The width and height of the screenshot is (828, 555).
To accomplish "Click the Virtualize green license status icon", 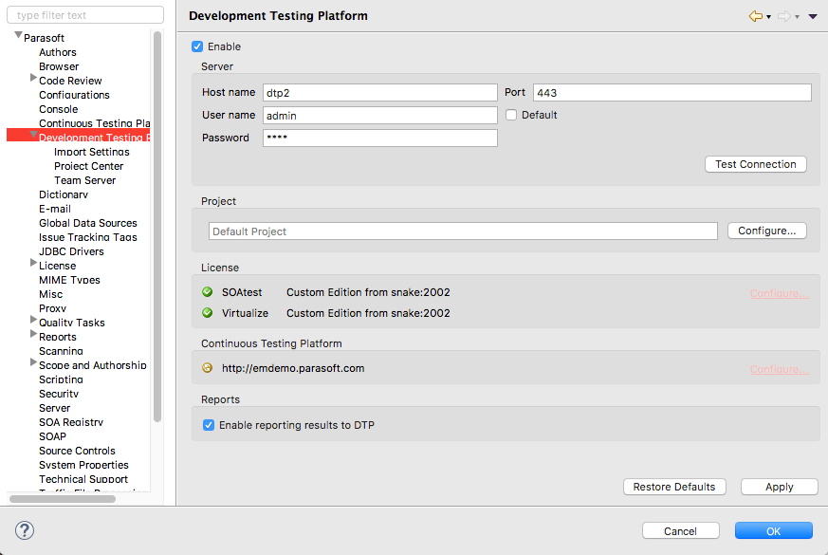I will (208, 313).
